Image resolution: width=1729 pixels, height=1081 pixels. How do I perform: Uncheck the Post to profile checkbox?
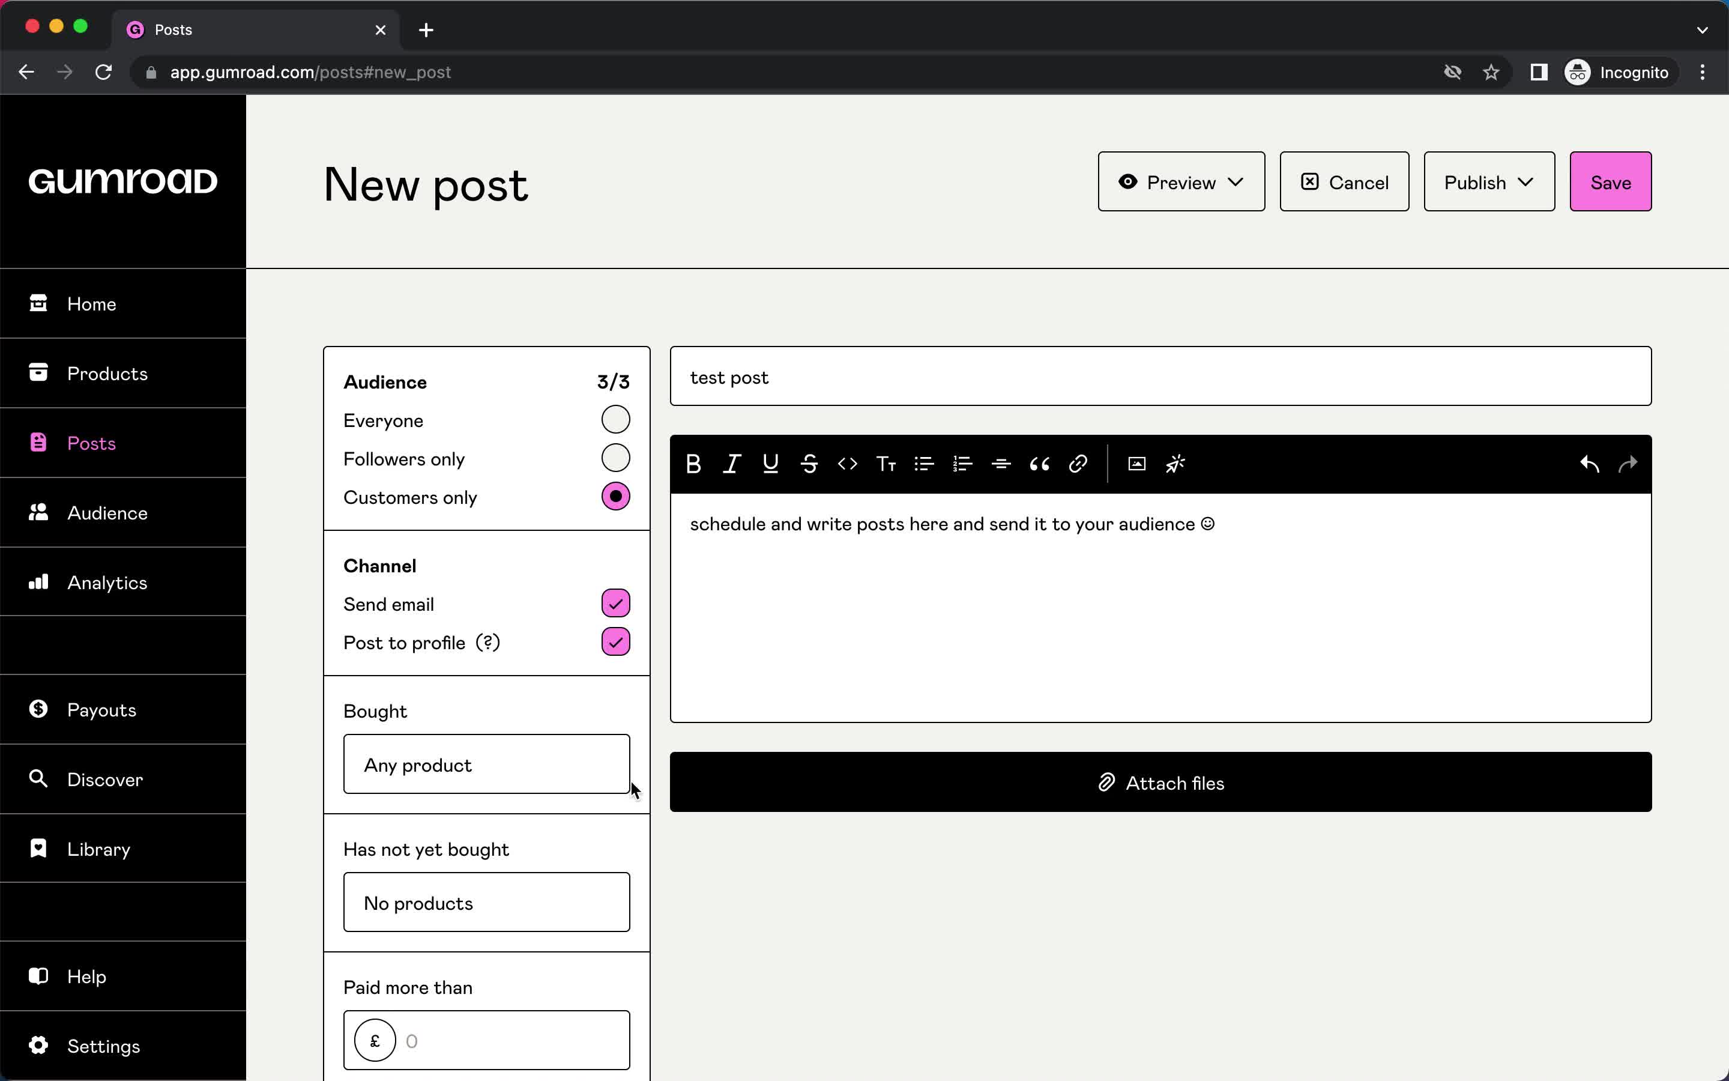(615, 642)
